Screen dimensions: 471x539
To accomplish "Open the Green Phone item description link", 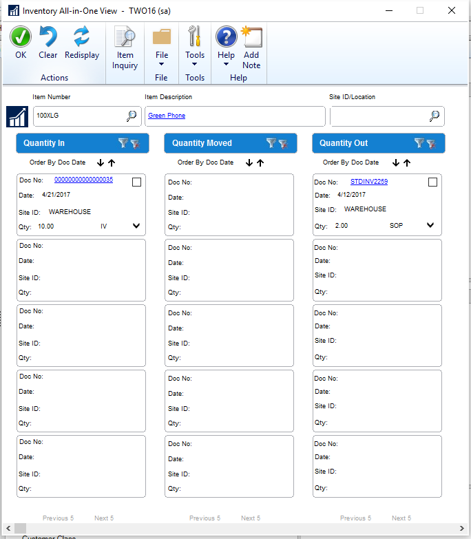I will point(167,116).
